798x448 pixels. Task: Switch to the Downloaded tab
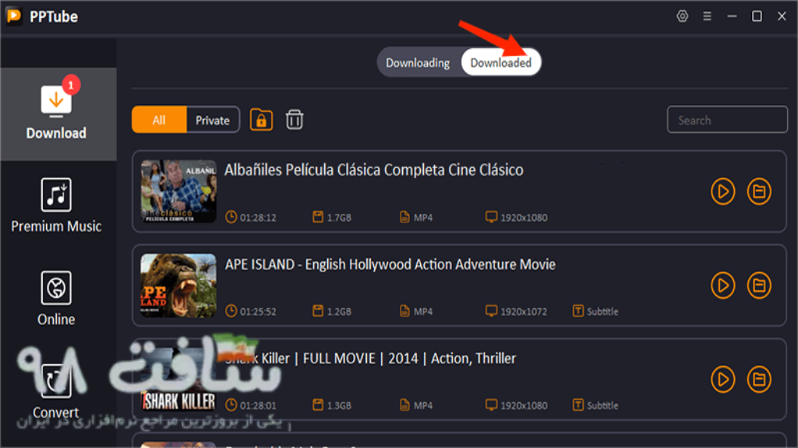[x=501, y=63]
